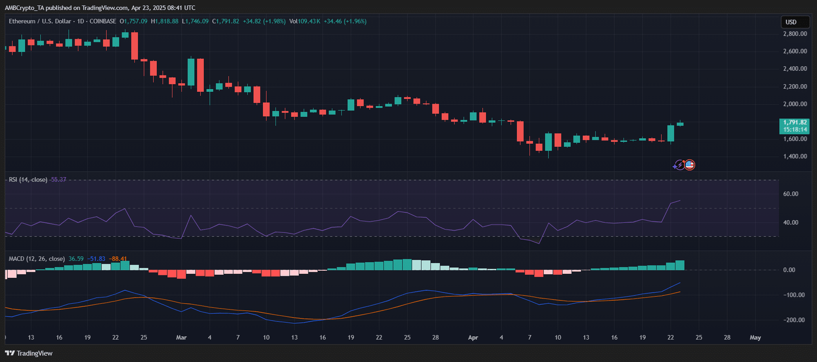Click the large green candle on April 22
The width and height of the screenshot is (817, 362).
tap(670, 133)
